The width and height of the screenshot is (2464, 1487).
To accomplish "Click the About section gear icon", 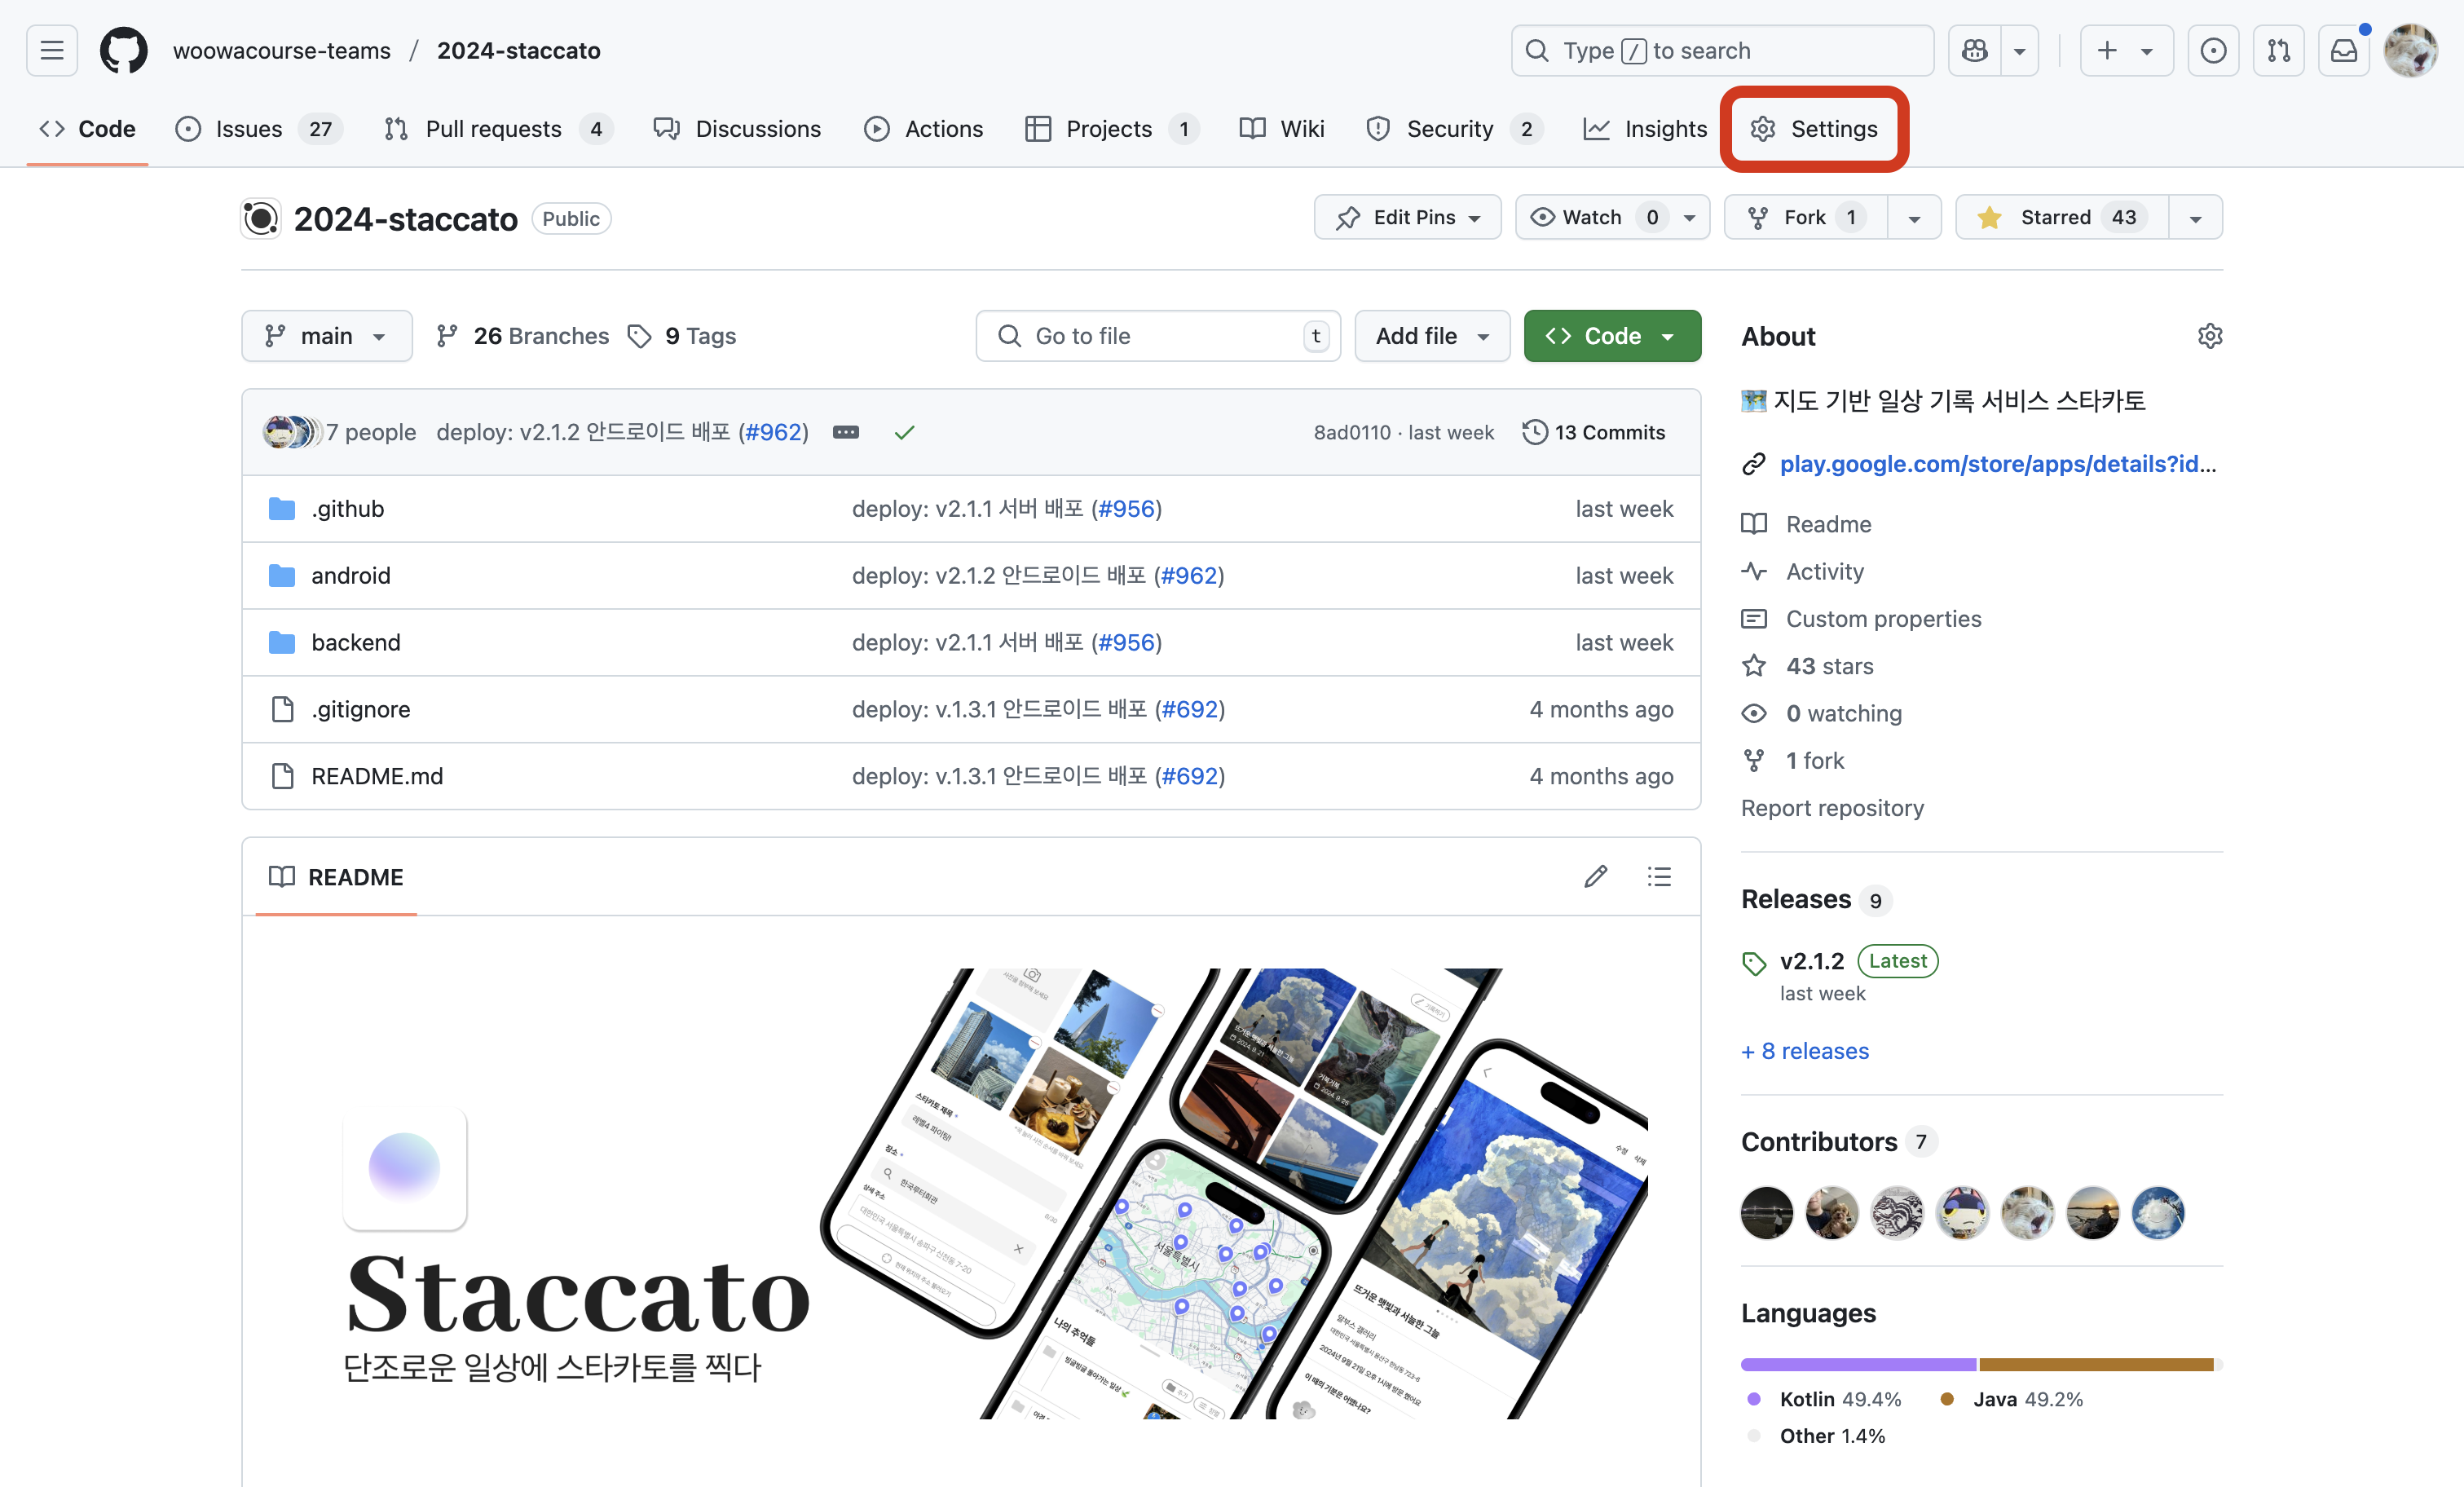I will 2209,336.
